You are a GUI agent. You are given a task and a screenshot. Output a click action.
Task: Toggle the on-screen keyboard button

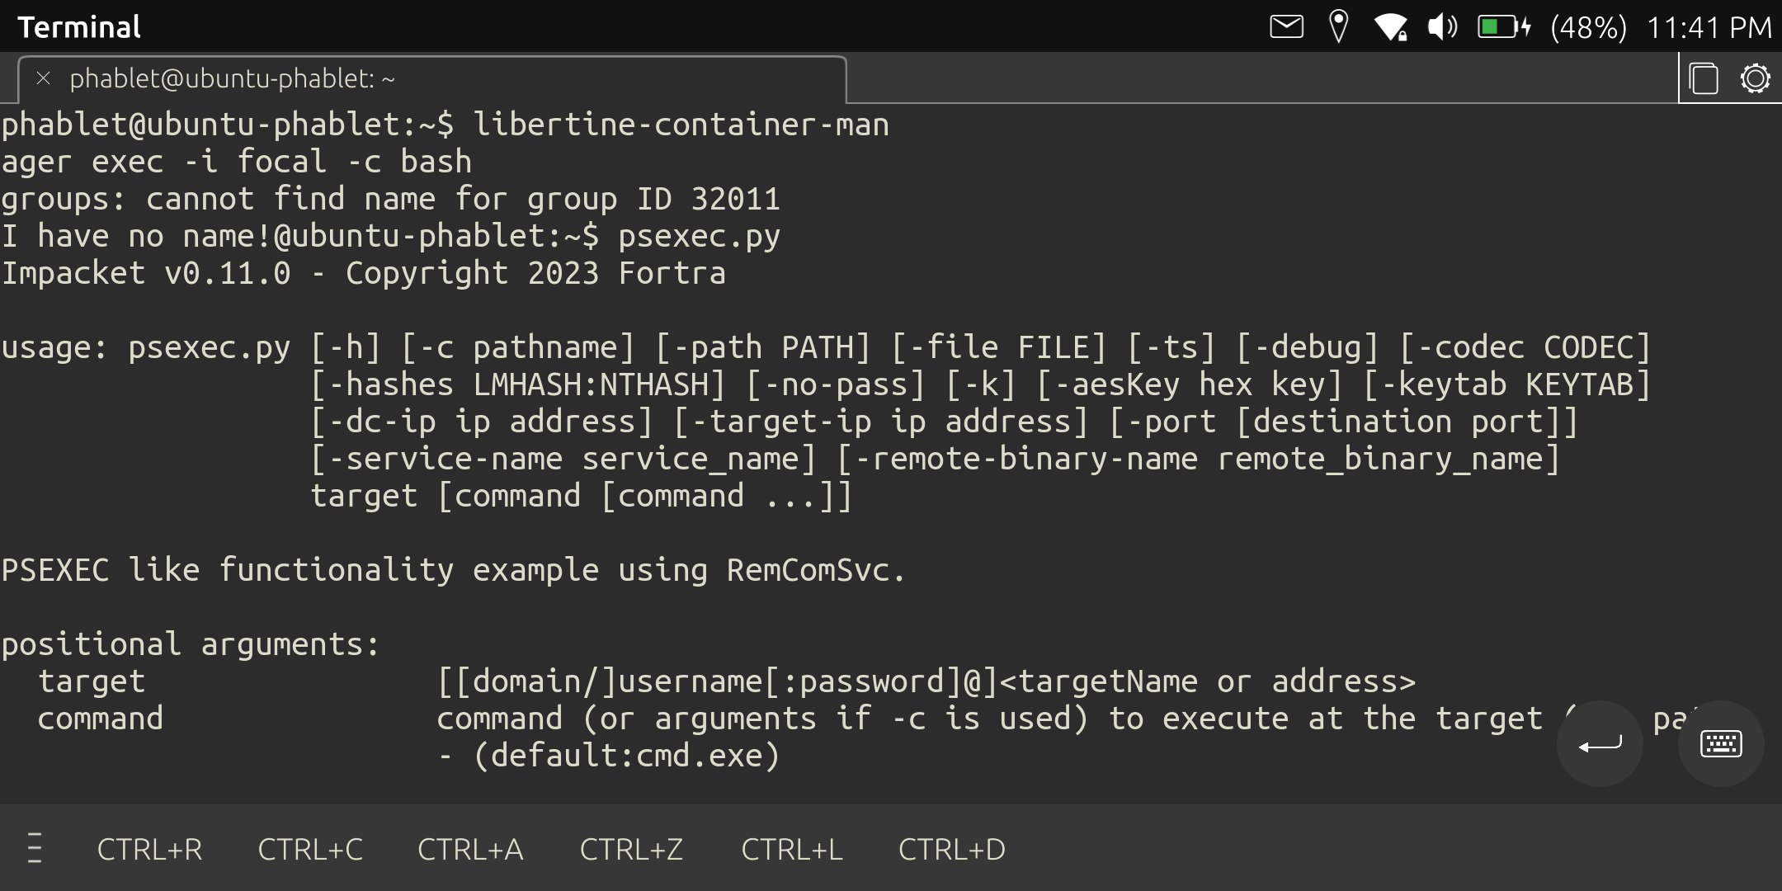[x=1721, y=744]
